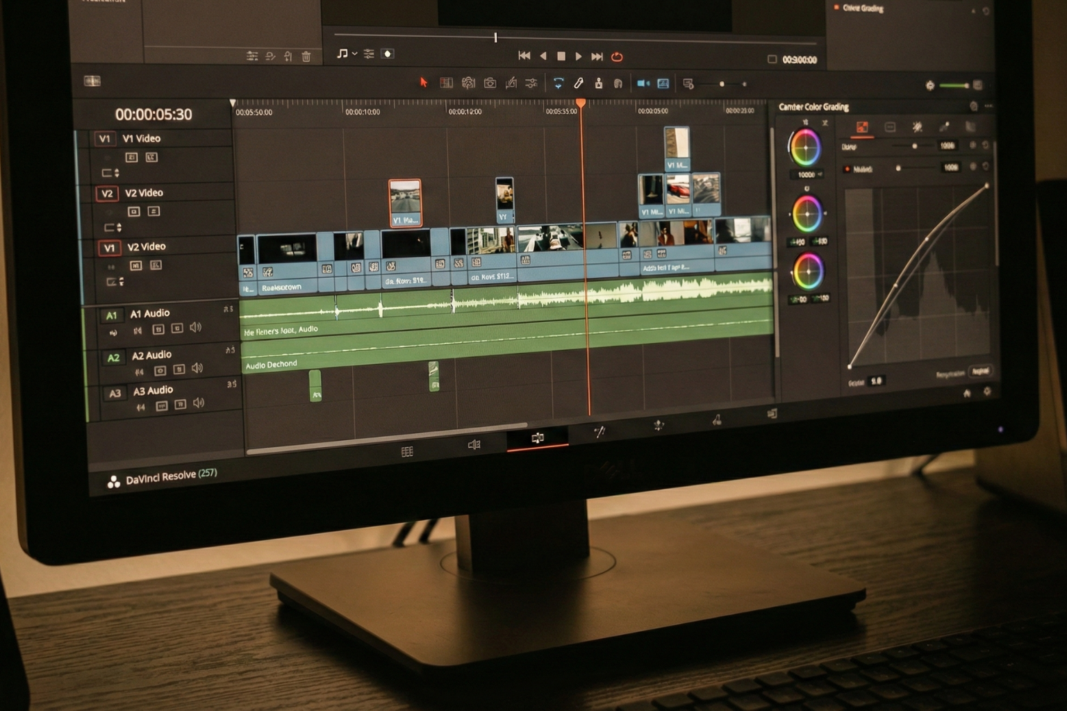Click the link clips paperclip icon
The width and height of the screenshot is (1067, 711).
(x=578, y=83)
